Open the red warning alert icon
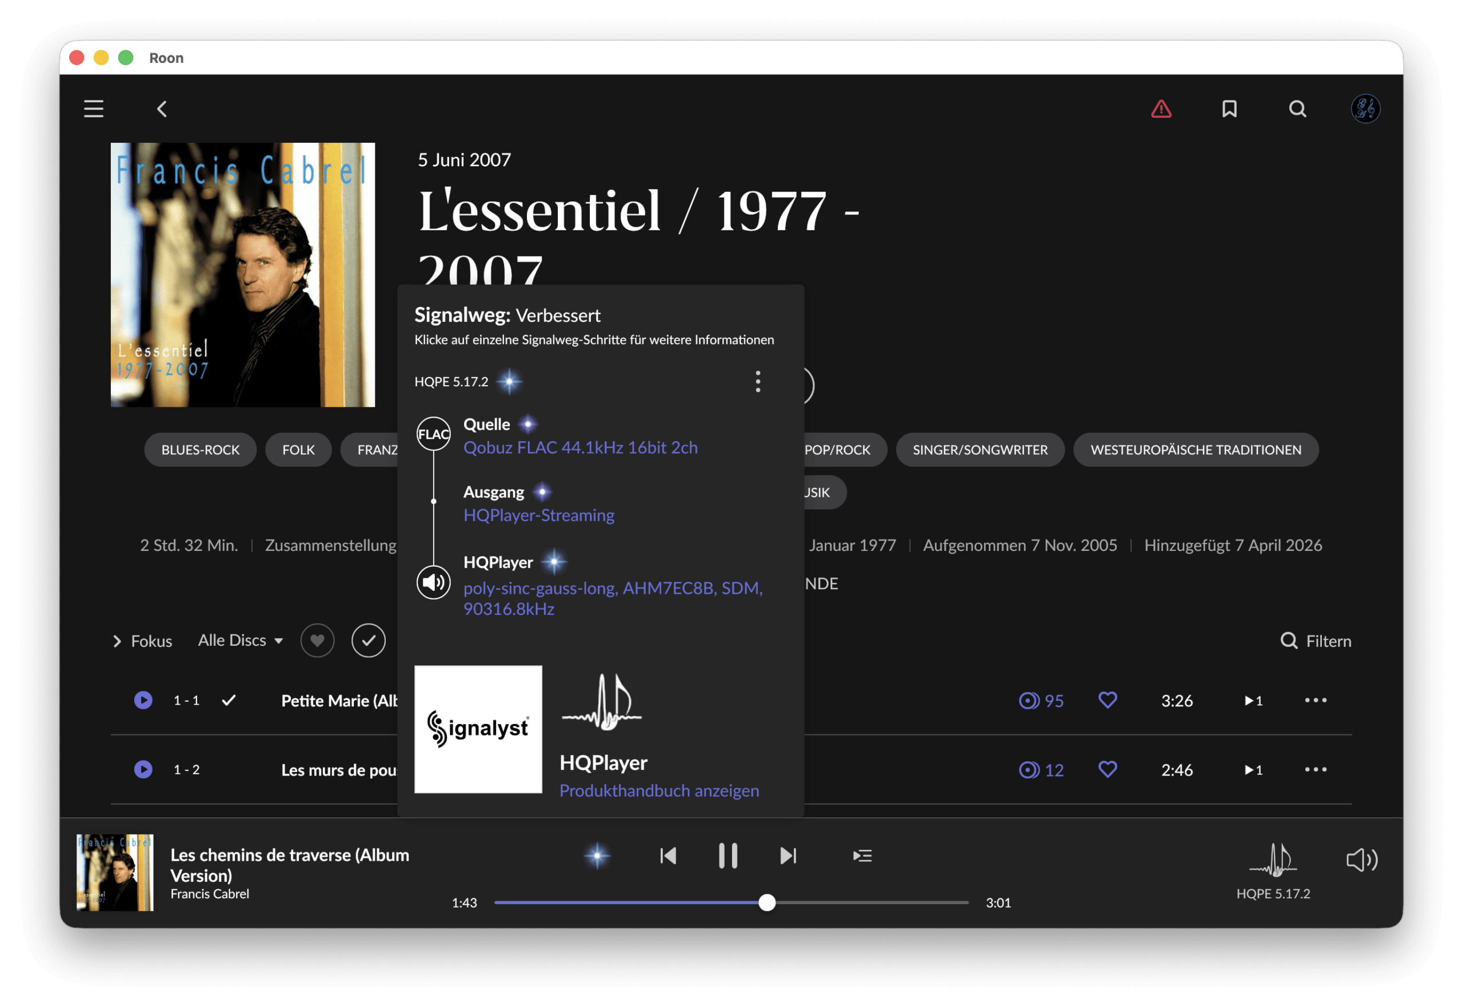This screenshot has width=1463, height=1007. tap(1161, 109)
